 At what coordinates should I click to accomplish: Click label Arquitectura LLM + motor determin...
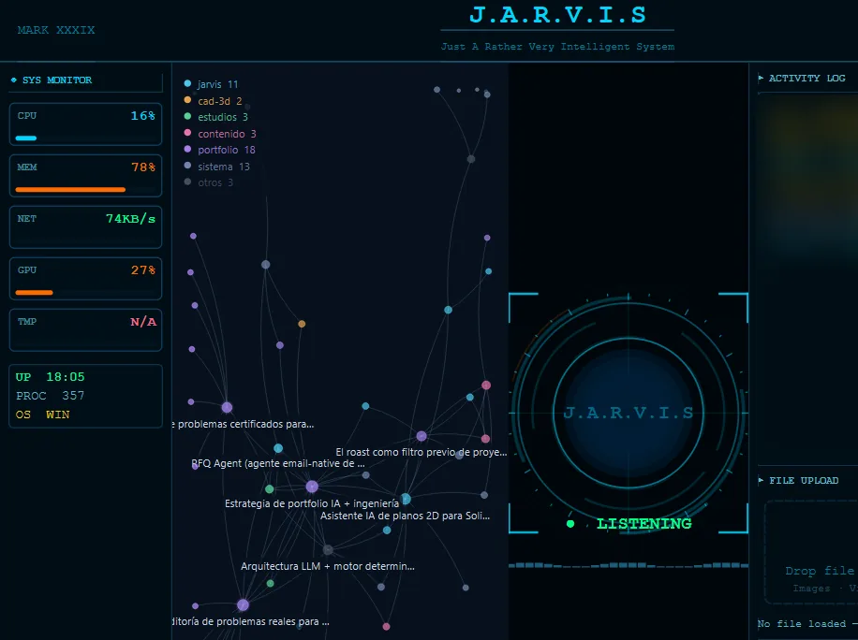pyautogui.click(x=328, y=566)
